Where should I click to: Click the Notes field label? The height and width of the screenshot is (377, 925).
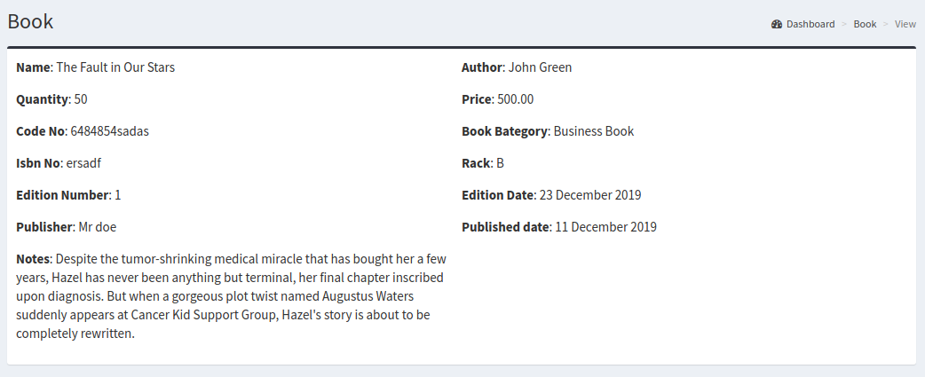pyautogui.click(x=34, y=259)
